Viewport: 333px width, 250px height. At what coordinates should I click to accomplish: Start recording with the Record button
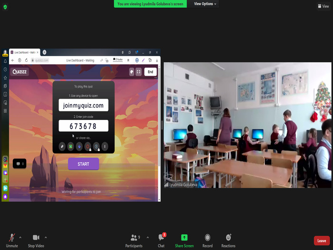[207, 240]
